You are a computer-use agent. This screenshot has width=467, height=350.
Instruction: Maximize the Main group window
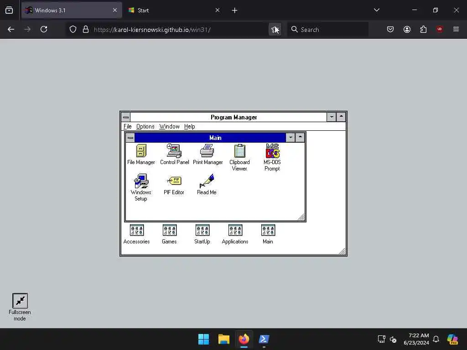[300, 138]
